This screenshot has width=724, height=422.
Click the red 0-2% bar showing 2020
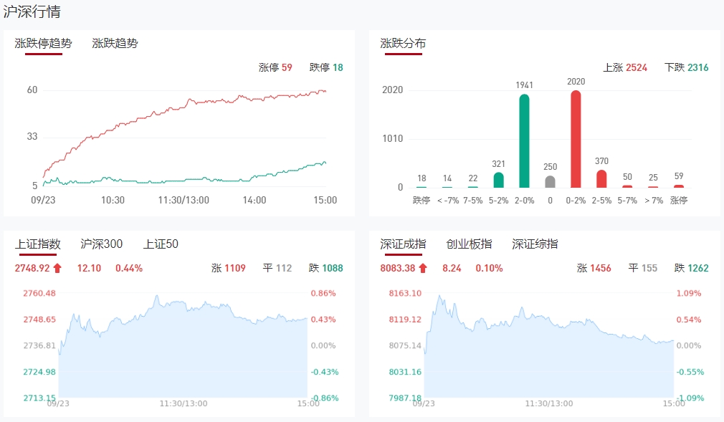click(576, 139)
